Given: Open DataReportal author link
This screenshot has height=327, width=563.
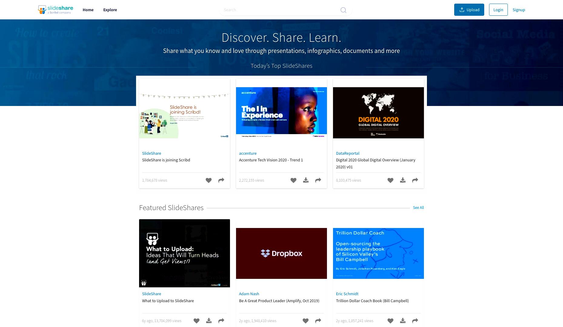Looking at the screenshot, I should (348, 153).
